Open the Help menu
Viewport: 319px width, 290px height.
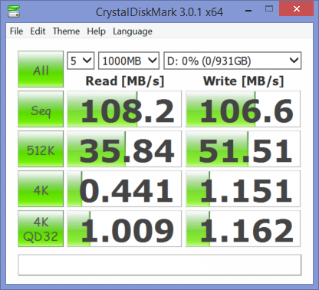pyautogui.click(x=96, y=31)
